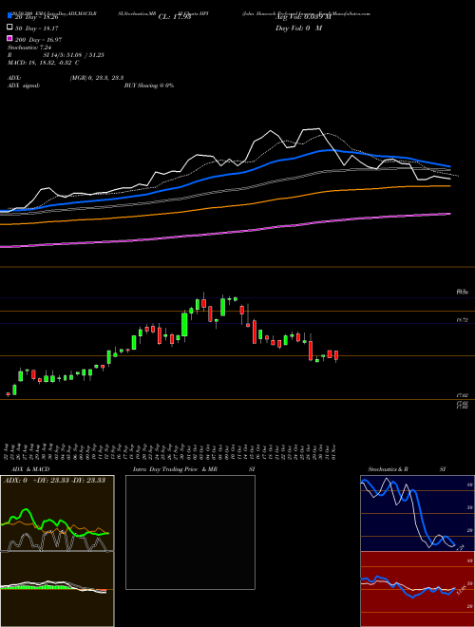Select the '200 Day = 16.97' legend text
Image resolution: width=475 pixels, height=627 pixels.
(x=38, y=40)
